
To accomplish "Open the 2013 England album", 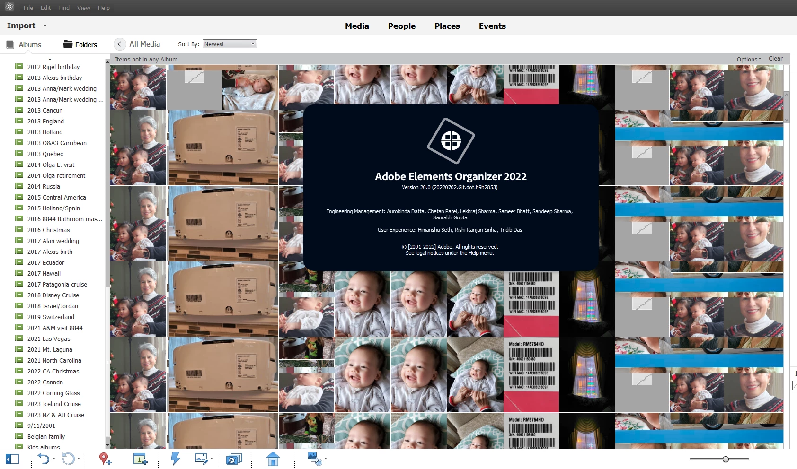I will tap(45, 121).
